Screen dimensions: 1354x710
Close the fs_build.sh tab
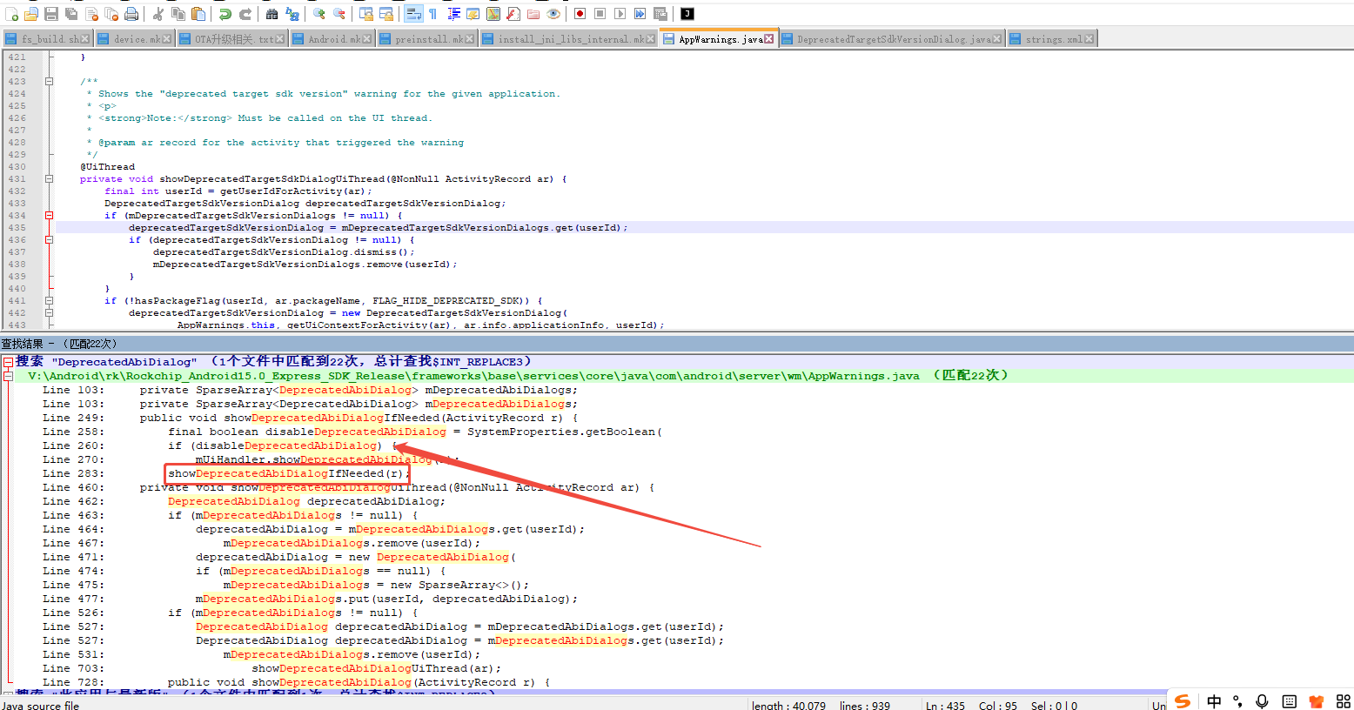pos(85,39)
